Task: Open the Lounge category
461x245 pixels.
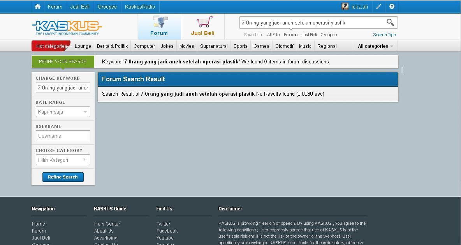Action: click(83, 46)
